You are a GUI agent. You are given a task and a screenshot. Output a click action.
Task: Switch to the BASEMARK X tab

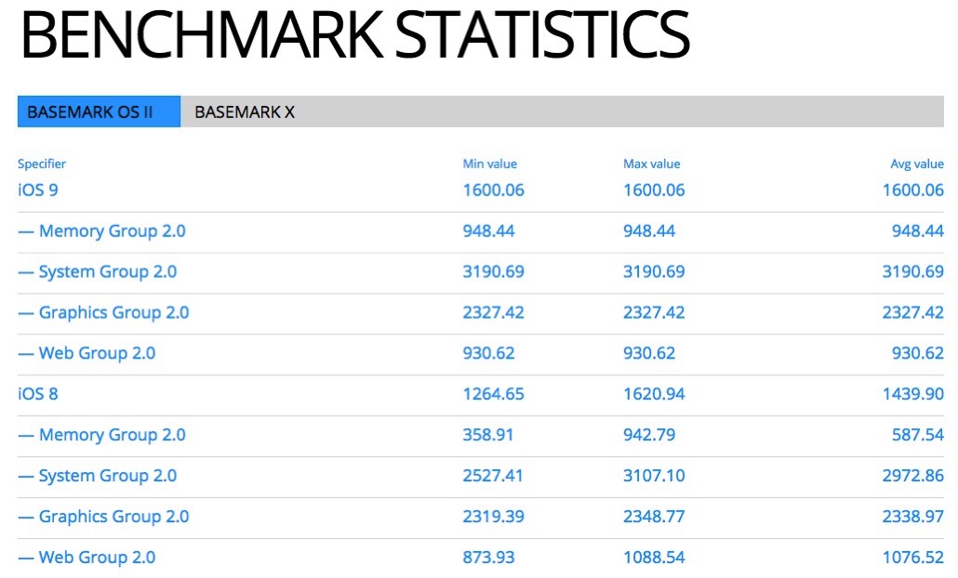245,112
